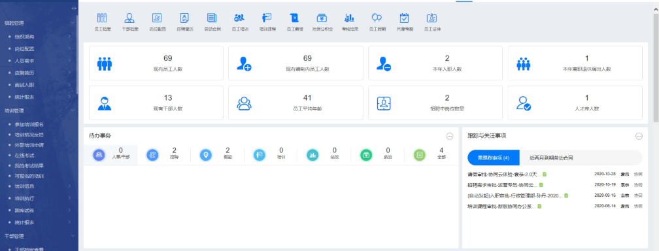The height and width of the screenshot is (251, 659).
Task: Switch to 近两月到期劳动合同 tab
Action: [551, 158]
